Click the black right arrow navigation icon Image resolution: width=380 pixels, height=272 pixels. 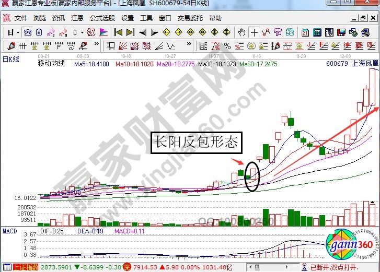(x=155, y=32)
